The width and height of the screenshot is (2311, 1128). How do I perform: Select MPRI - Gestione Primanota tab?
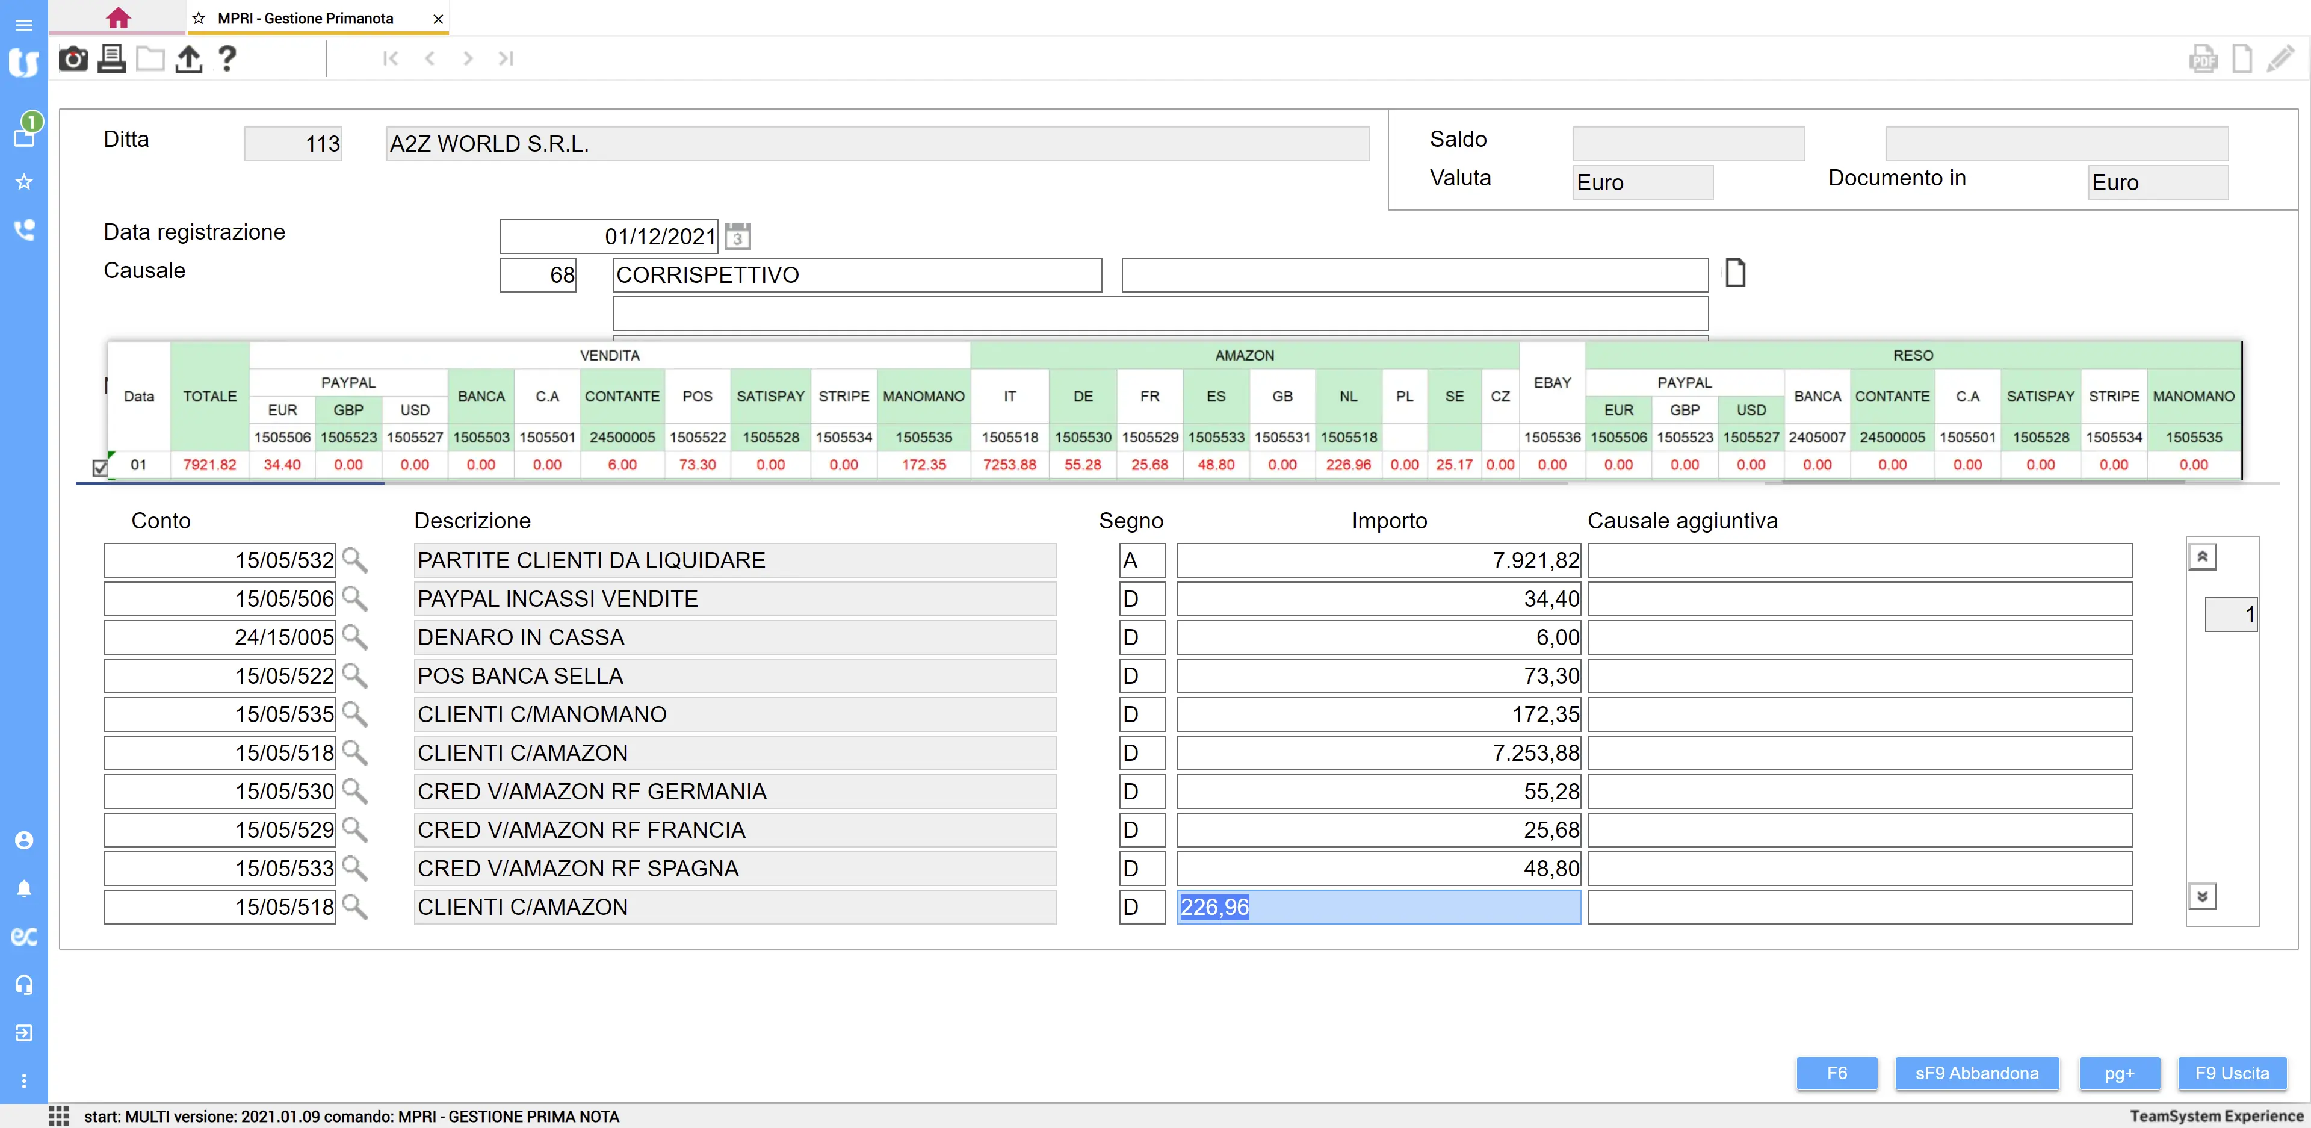point(305,18)
